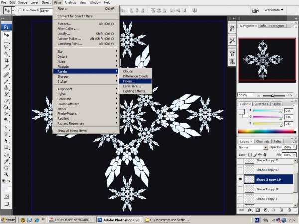Image resolution: width=299 pixels, height=224 pixels.
Task: Show the Shape 3 copy 18 layer
Action: click(240, 189)
